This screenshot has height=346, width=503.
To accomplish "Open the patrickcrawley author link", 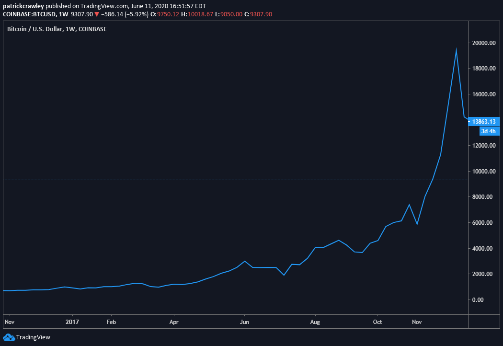I will tap(23, 6).
